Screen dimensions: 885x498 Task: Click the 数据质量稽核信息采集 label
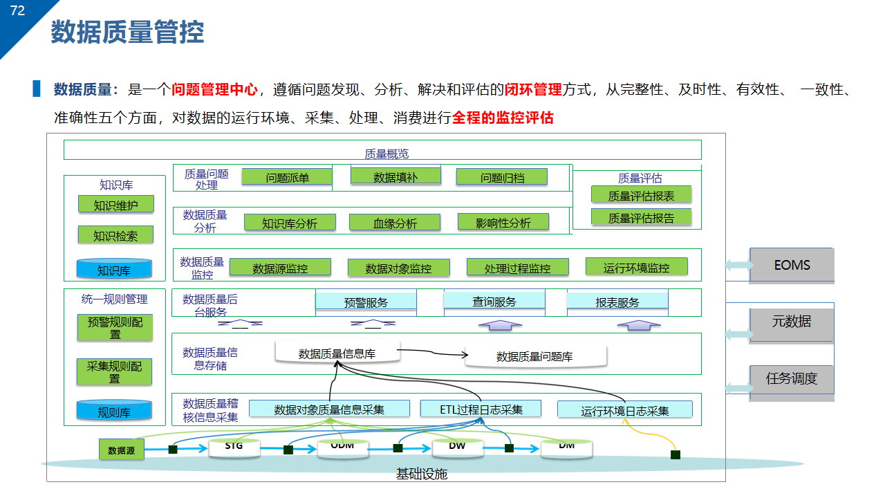click(x=210, y=410)
